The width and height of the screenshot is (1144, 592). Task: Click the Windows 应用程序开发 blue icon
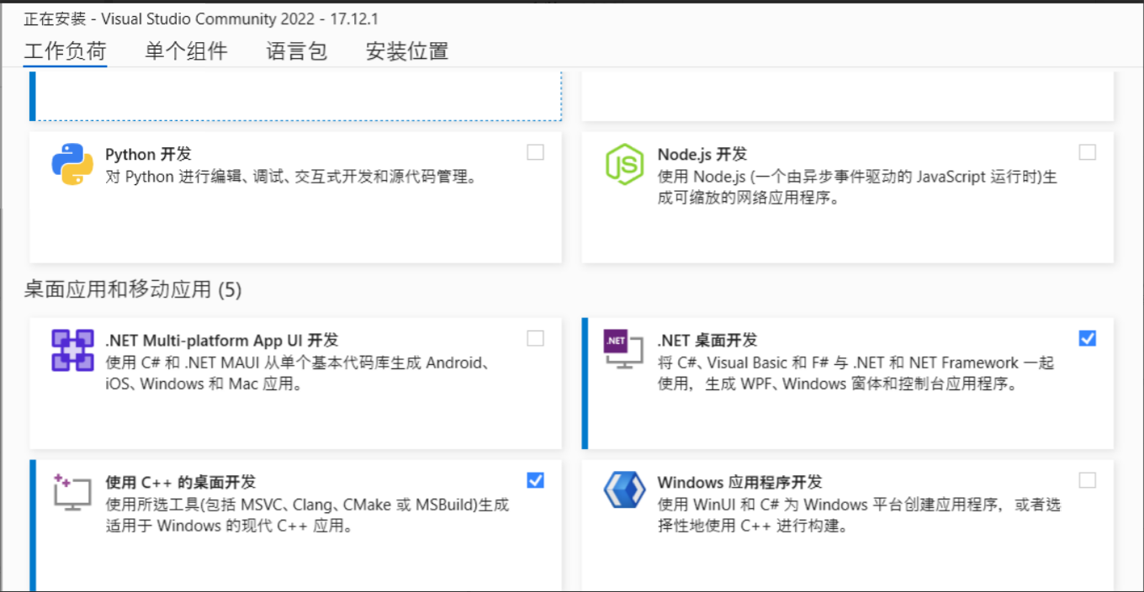point(625,491)
